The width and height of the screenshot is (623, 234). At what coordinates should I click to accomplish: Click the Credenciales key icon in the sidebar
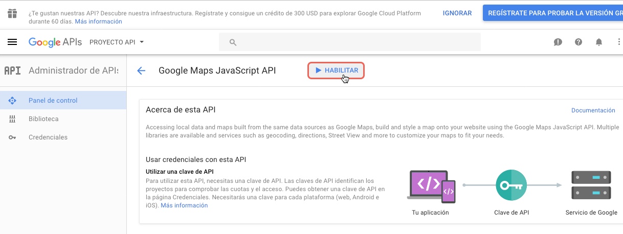coord(12,137)
